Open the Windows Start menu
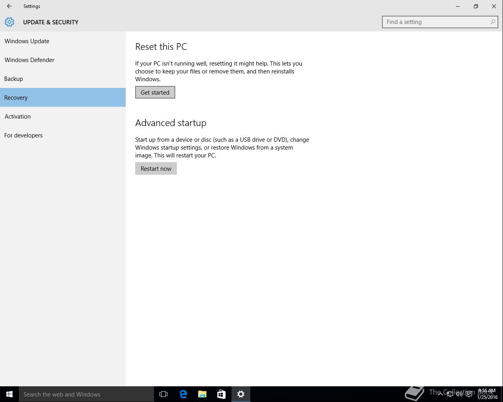This screenshot has height=402, width=503. [x=9, y=394]
